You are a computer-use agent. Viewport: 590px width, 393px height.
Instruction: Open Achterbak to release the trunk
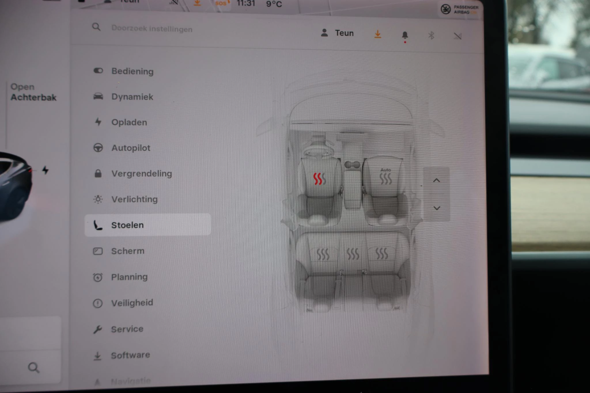pyautogui.click(x=33, y=93)
